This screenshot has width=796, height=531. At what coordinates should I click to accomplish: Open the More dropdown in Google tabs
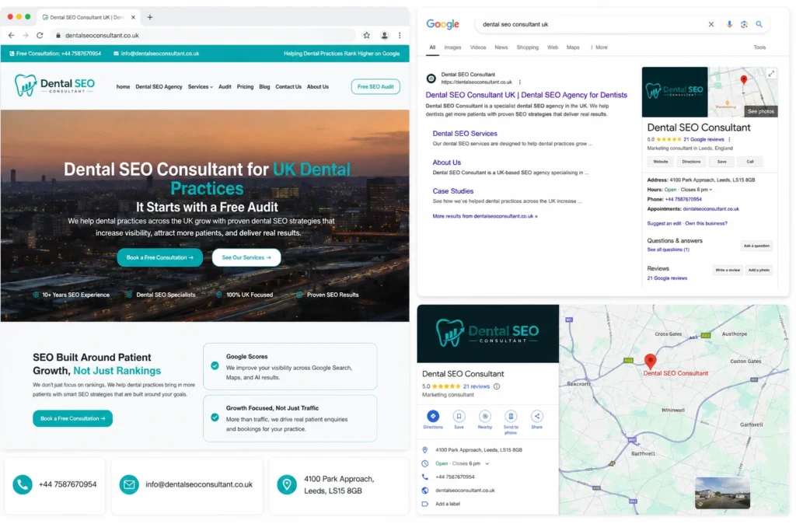coord(599,47)
